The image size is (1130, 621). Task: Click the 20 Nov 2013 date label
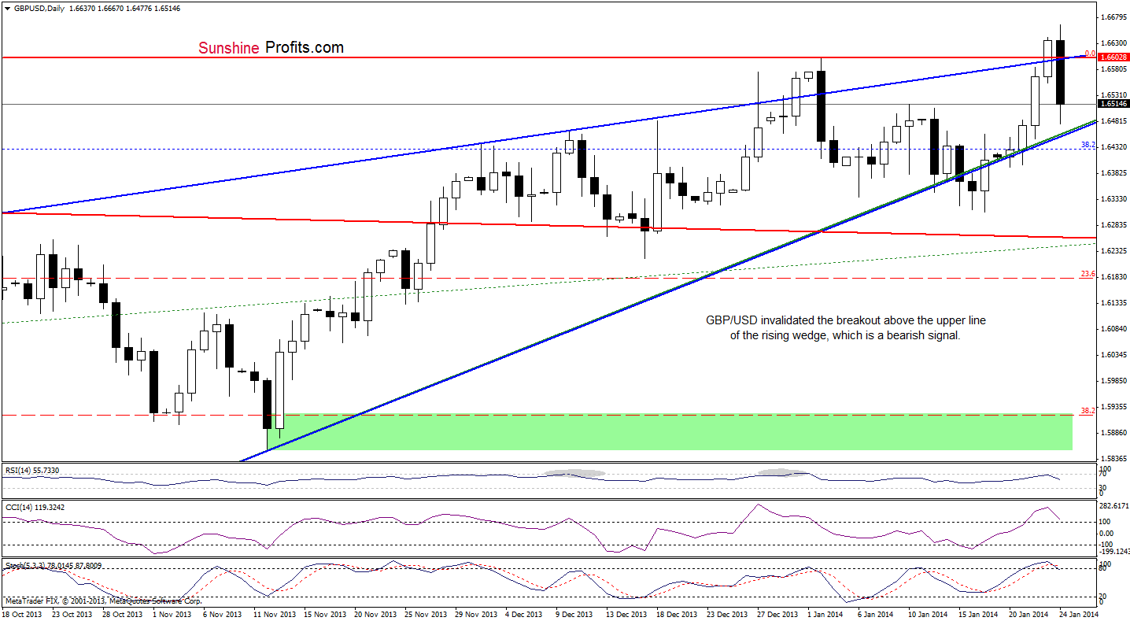click(375, 613)
